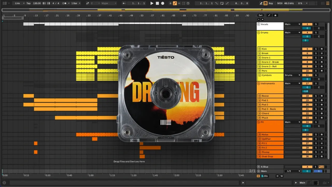The width and height of the screenshot is (332, 187).
Task: Toggle the metronome icon
Action: pyautogui.click(x=65, y=3)
